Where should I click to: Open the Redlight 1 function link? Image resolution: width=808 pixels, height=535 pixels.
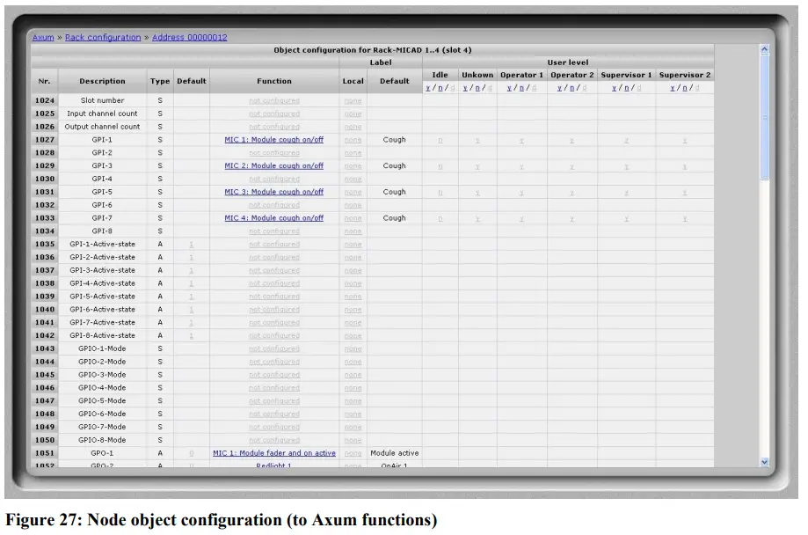[x=274, y=465]
